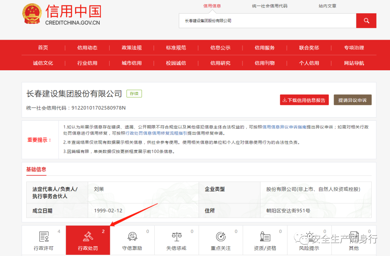Open 联合奖惩 navigation item
The image size is (390, 256).
pyautogui.click(x=309, y=48)
